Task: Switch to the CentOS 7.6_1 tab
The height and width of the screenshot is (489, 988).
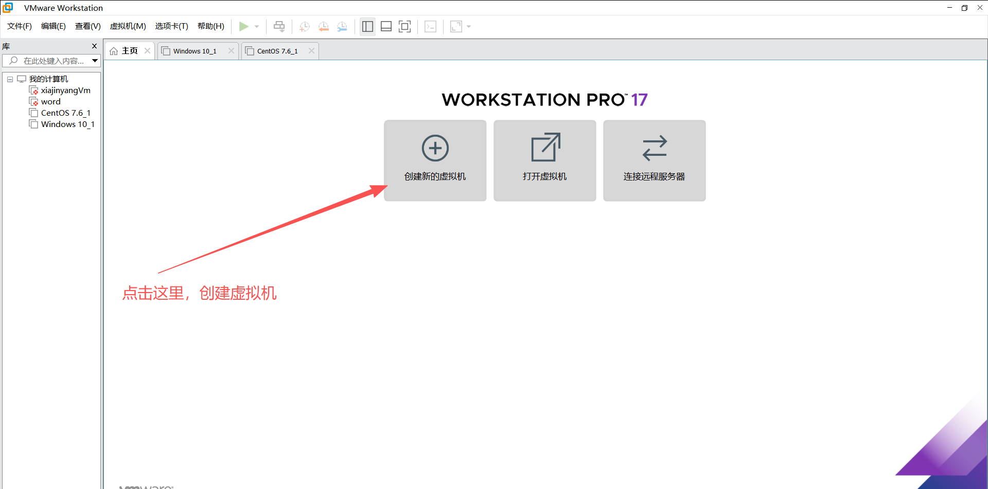Action: (277, 51)
